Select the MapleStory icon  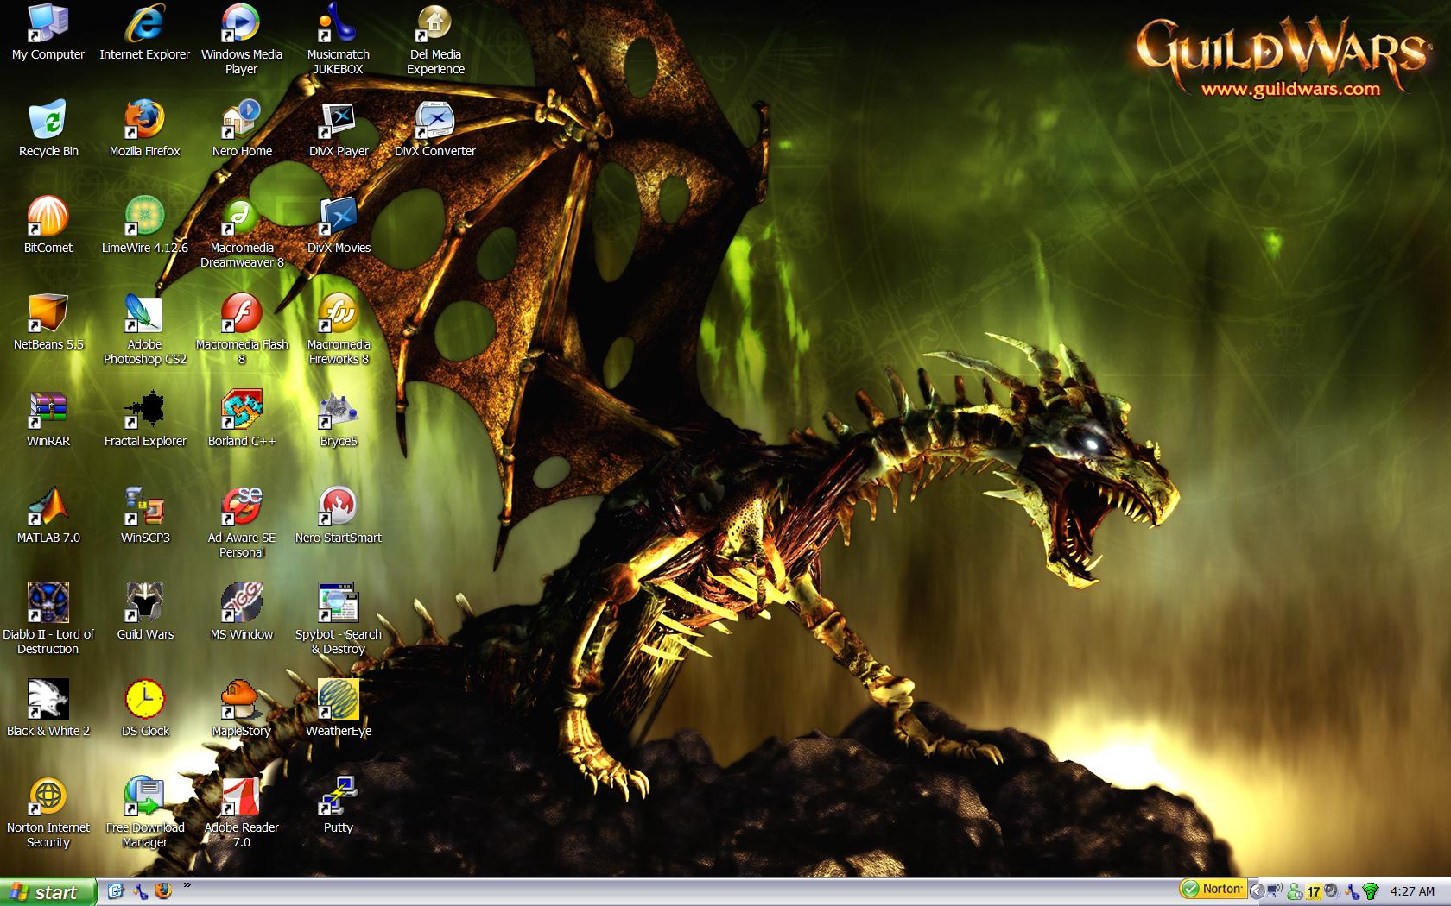pos(242,710)
